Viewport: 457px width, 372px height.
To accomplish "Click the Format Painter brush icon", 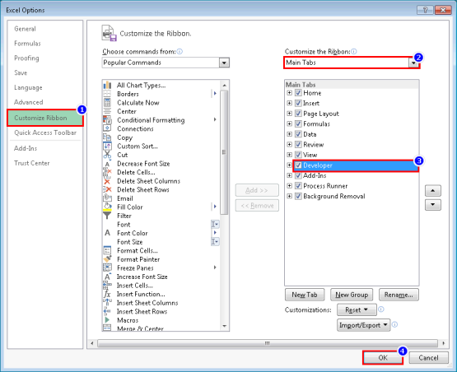I will pos(107,259).
